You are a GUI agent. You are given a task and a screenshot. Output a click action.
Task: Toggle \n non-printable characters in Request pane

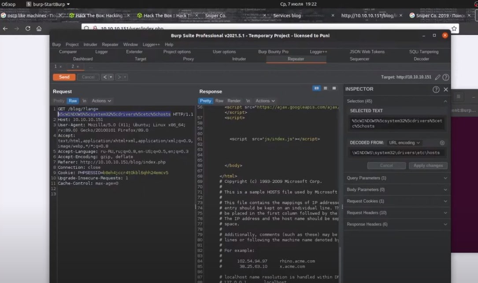point(84,101)
